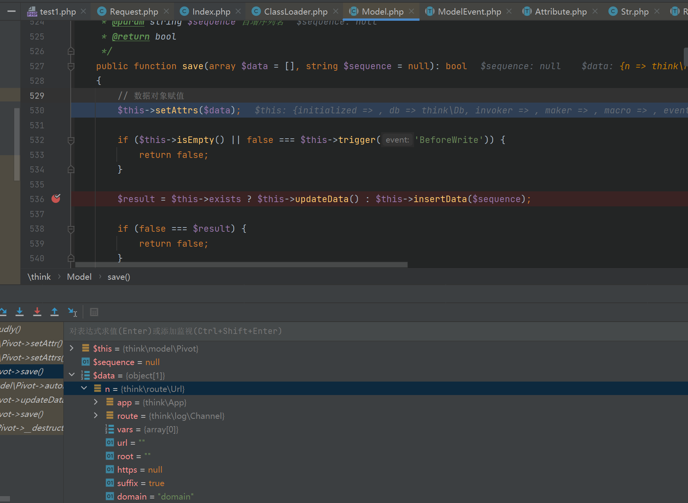This screenshot has height=503, width=688.
Task: Close the Model.php tab
Action: pyautogui.click(x=411, y=12)
